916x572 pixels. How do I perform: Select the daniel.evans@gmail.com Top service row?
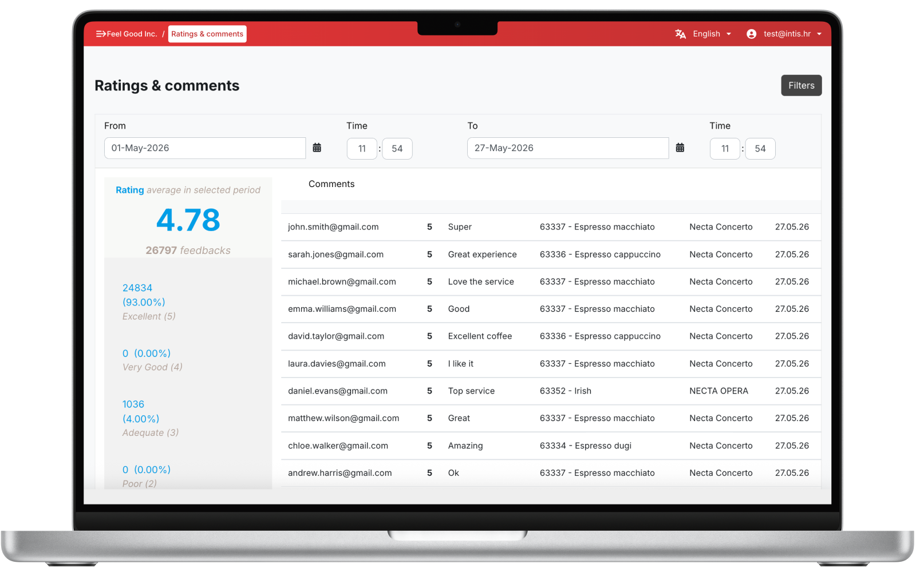point(551,391)
